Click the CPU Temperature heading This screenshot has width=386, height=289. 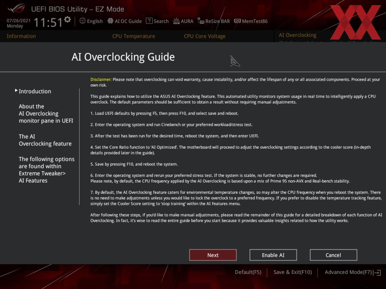point(134,36)
